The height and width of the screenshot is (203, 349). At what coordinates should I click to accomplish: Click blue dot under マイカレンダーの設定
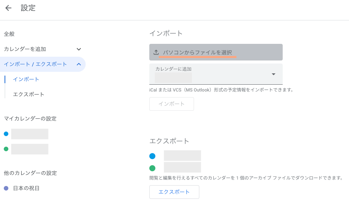[6, 134]
